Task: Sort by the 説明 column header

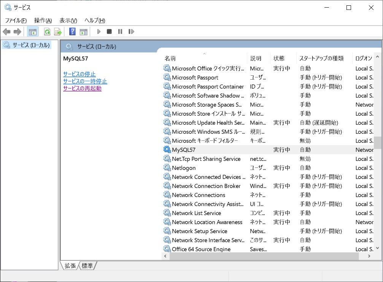Action: pos(259,58)
